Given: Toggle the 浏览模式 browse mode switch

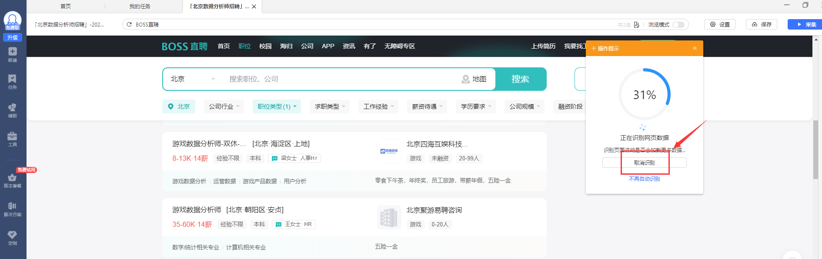Looking at the screenshot, I should pyautogui.click(x=678, y=25).
